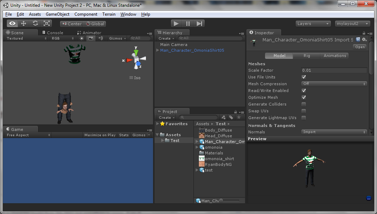The height and width of the screenshot is (214, 377).
Task: Toggle pivot Center button
Action: [72, 24]
